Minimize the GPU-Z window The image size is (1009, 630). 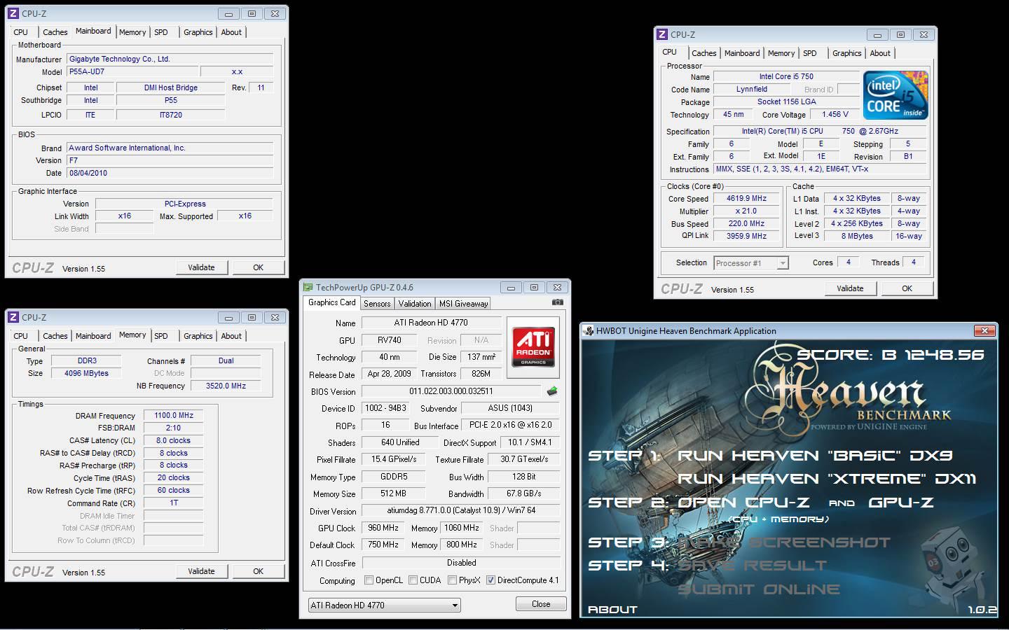(511, 287)
